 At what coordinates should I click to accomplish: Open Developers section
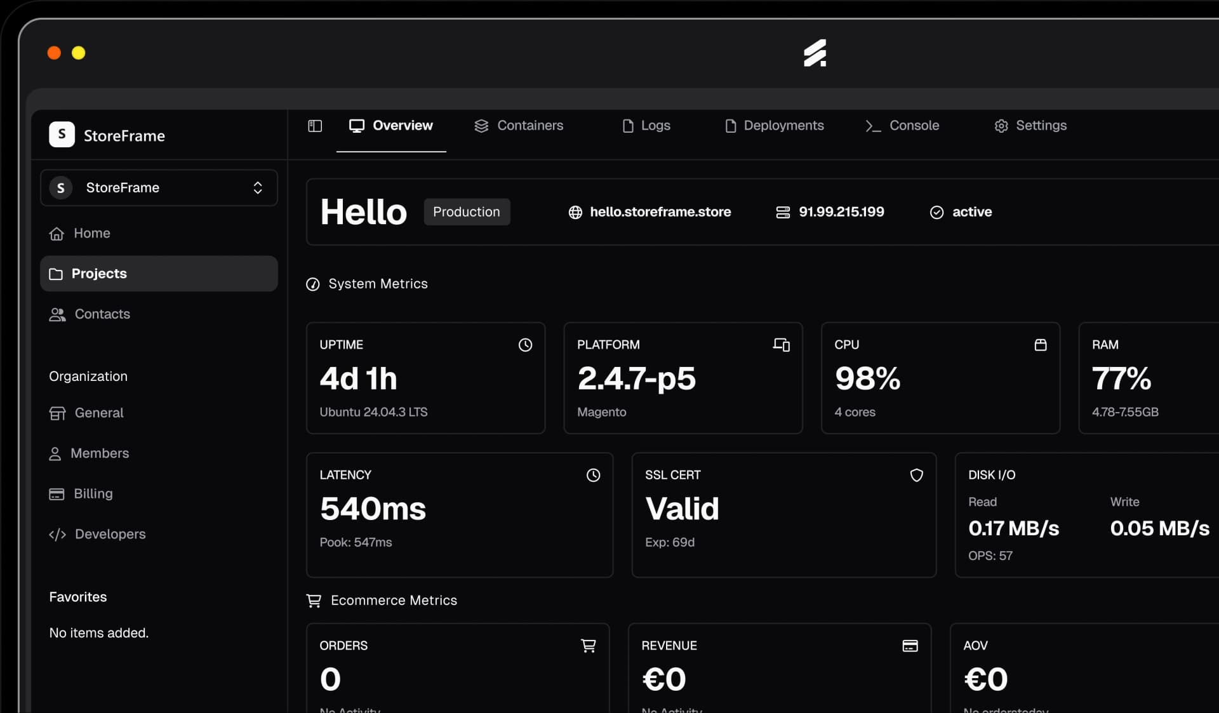pos(109,535)
